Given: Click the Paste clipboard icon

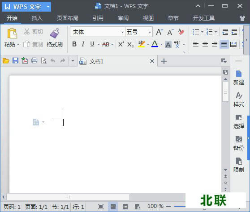Looking at the screenshot, I should click(12, 33).
